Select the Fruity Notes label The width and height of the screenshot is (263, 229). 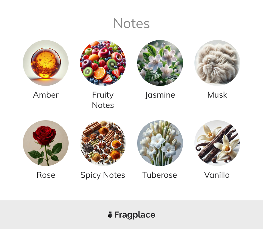pyautogui.click(x=103, y=100)
